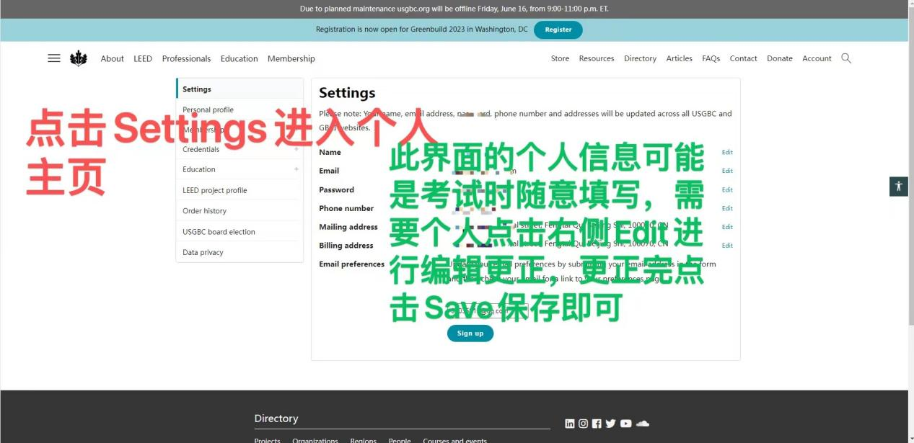914x443 pixels.
Task: Click the hamburger menu icon
Action: point(53,58)
